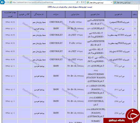
Task: Click the model cell with KHGE1 (M/T)
Action: click(x=96, y=60)
